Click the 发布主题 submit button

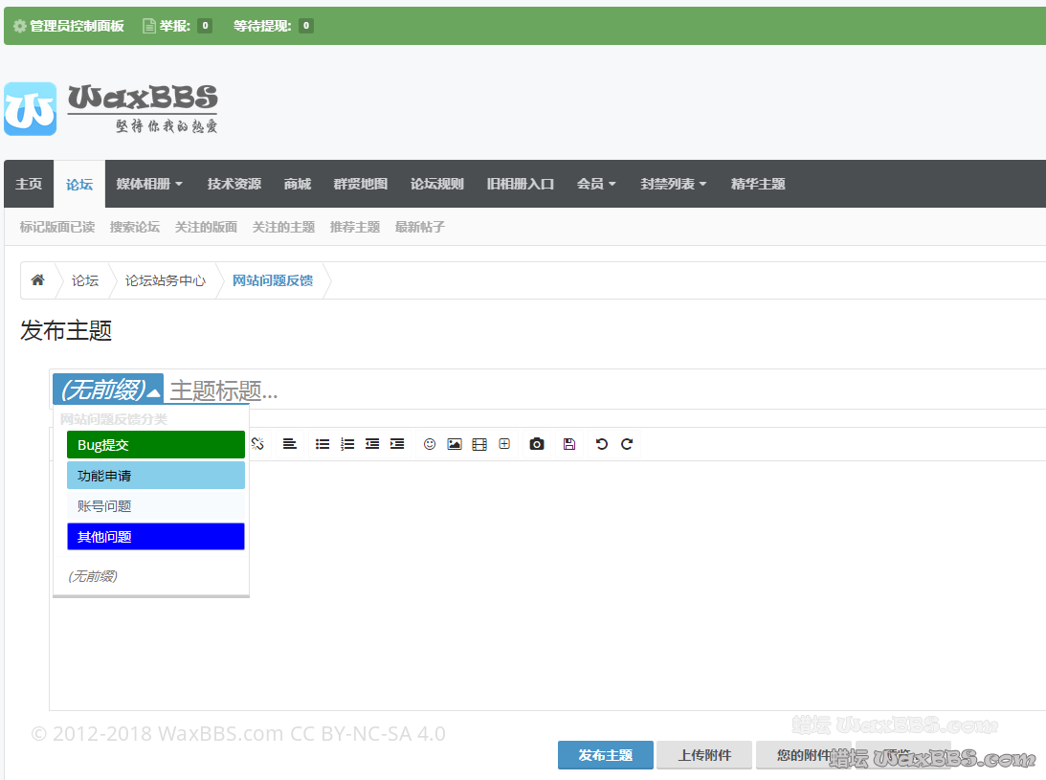[605, 755]
